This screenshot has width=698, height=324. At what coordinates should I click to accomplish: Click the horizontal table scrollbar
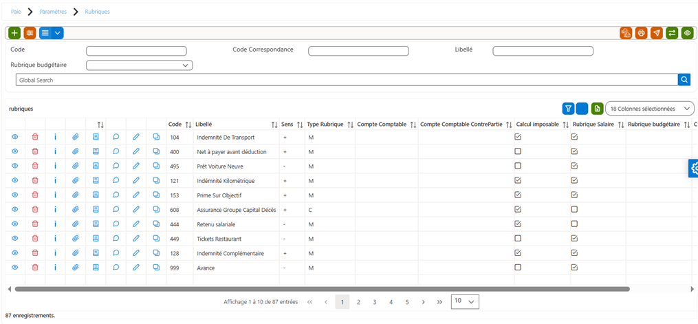pos(323,289)
